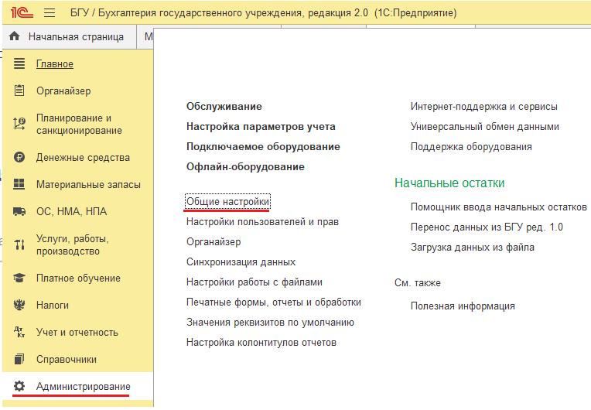This screenshot has height=410, width=591.
Task: Open the Учет и отчетность section
Action: pos(77,333)
